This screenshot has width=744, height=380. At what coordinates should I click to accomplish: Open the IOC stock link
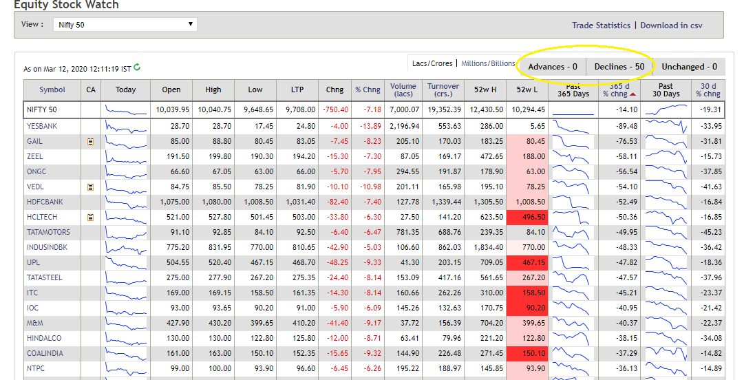tap(33, 308)
